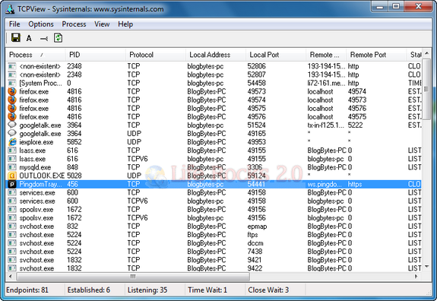
Task: Click the dccm local port cell
Action: tap(255, 243)
